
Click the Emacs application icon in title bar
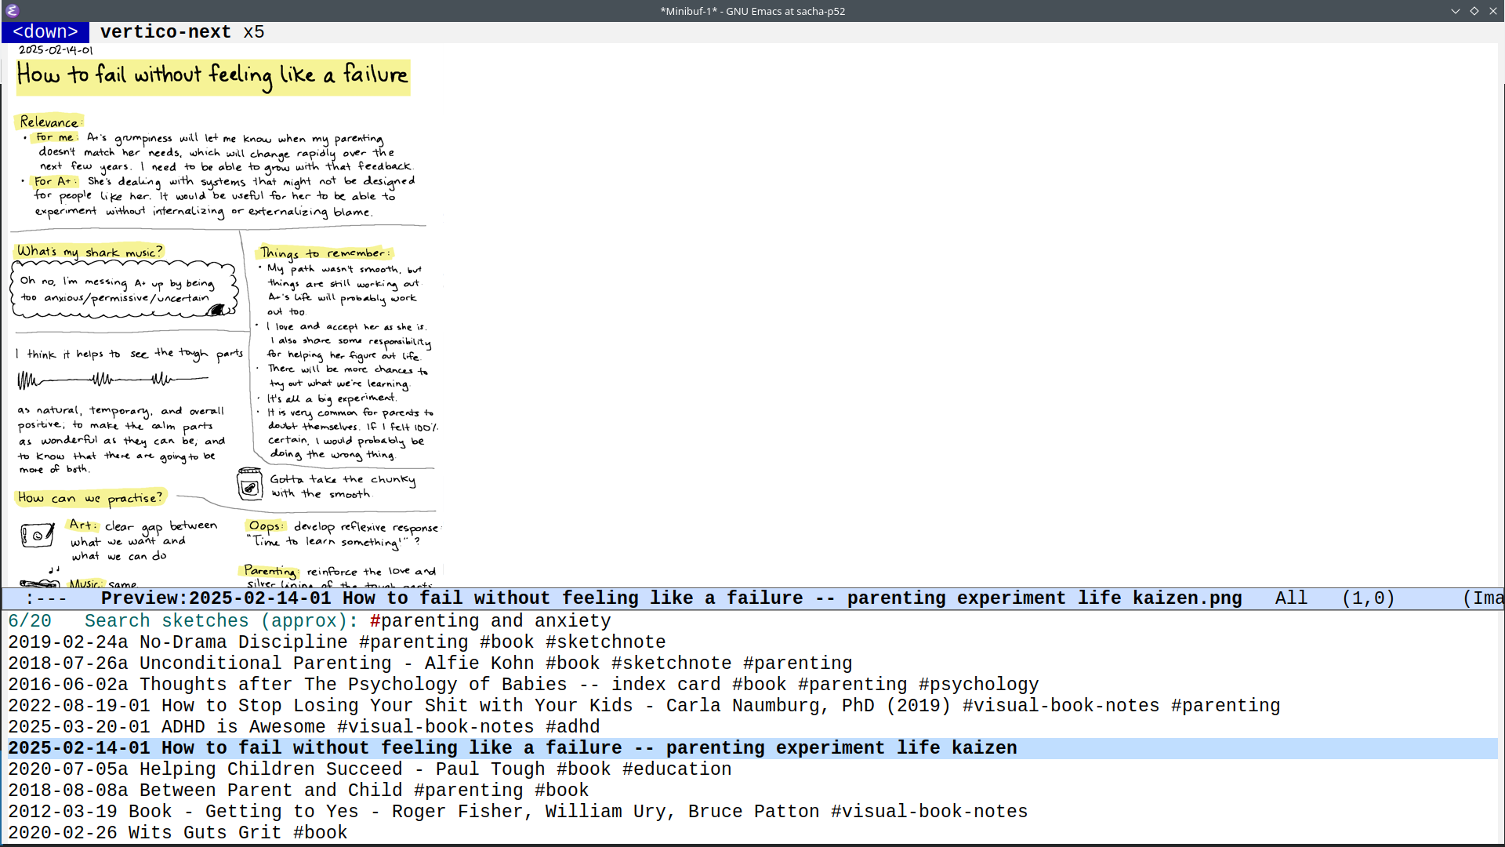click(x=12, y=10)
